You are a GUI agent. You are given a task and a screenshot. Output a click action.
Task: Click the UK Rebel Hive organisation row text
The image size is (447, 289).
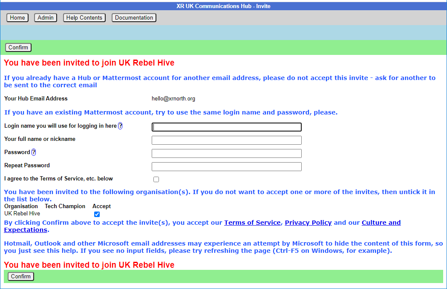click(22, 214)
